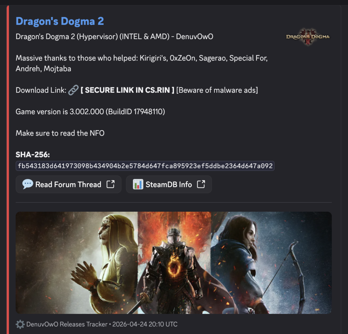
Task: Click the SHA-256 hash code block
Action: tap(145, 166)
